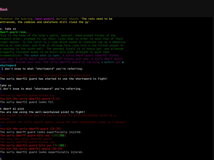Screen dimensions: 214x160
Task: Click 'You are now using the well-maintained pick2' line
Action: point(42,112)
